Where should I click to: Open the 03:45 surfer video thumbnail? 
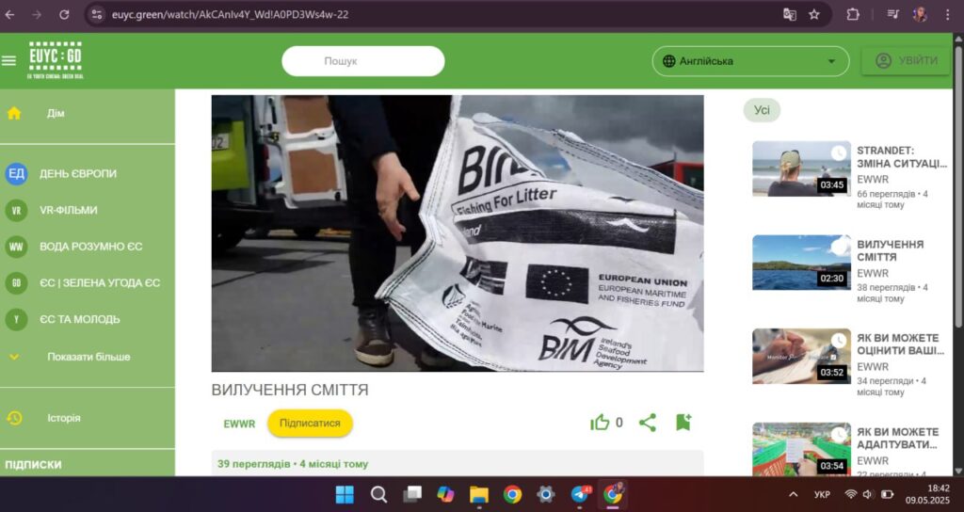click(802, 168)
